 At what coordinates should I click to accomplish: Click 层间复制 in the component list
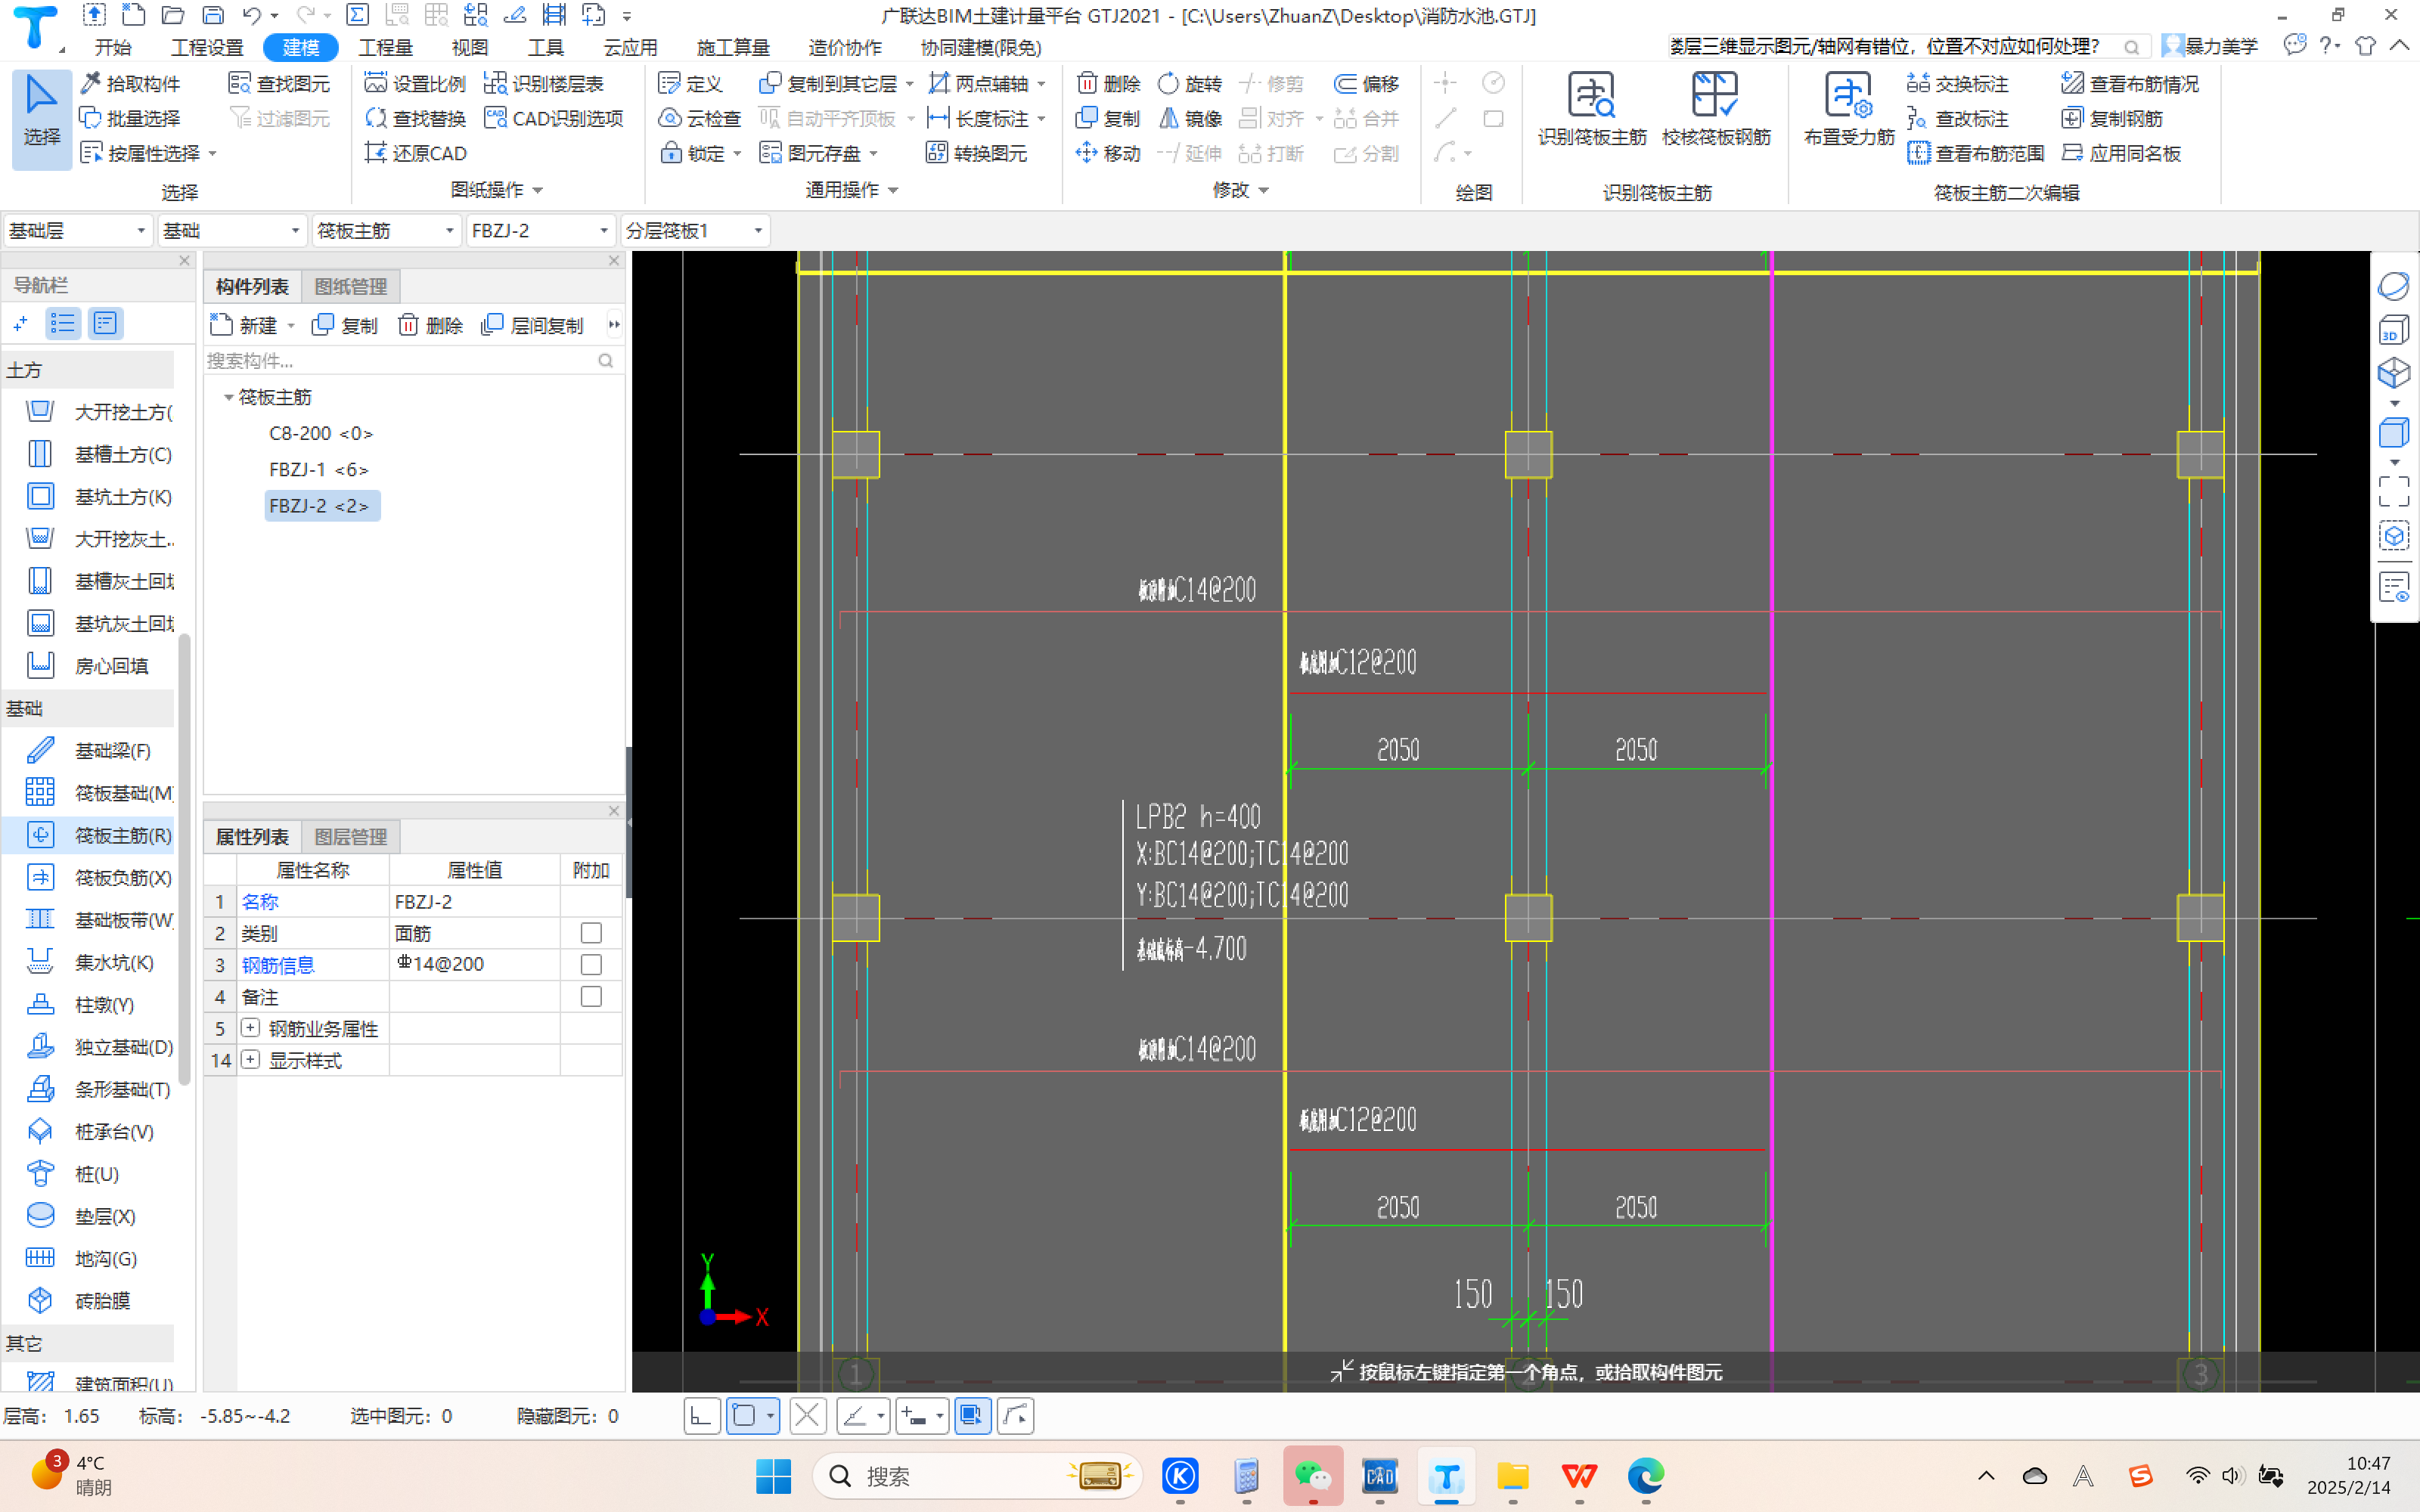533,326
